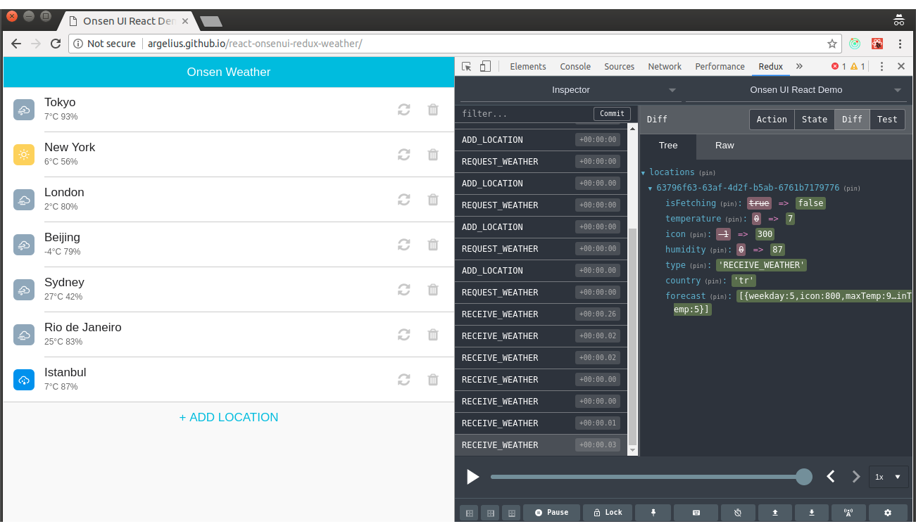
Task: Switch to the Console tab
Action: point(575,66)
